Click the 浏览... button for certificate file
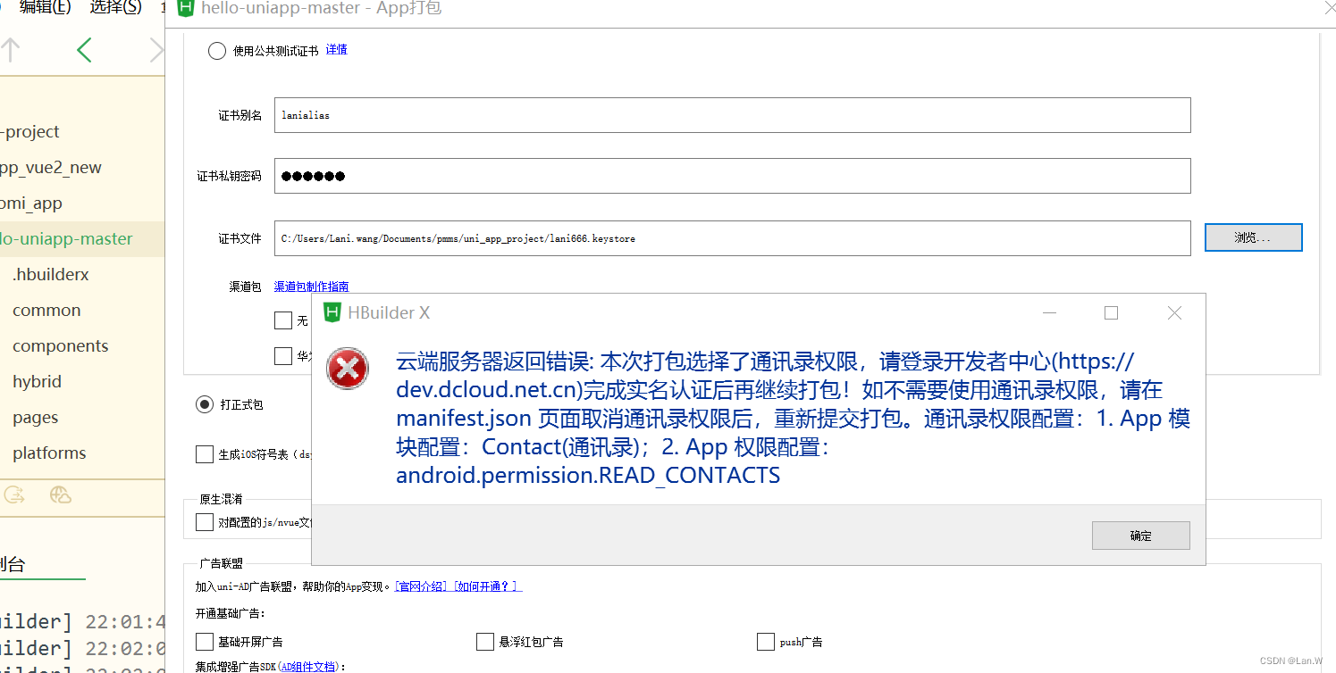The image size is (1336, 673). (x=1253, y=237)
